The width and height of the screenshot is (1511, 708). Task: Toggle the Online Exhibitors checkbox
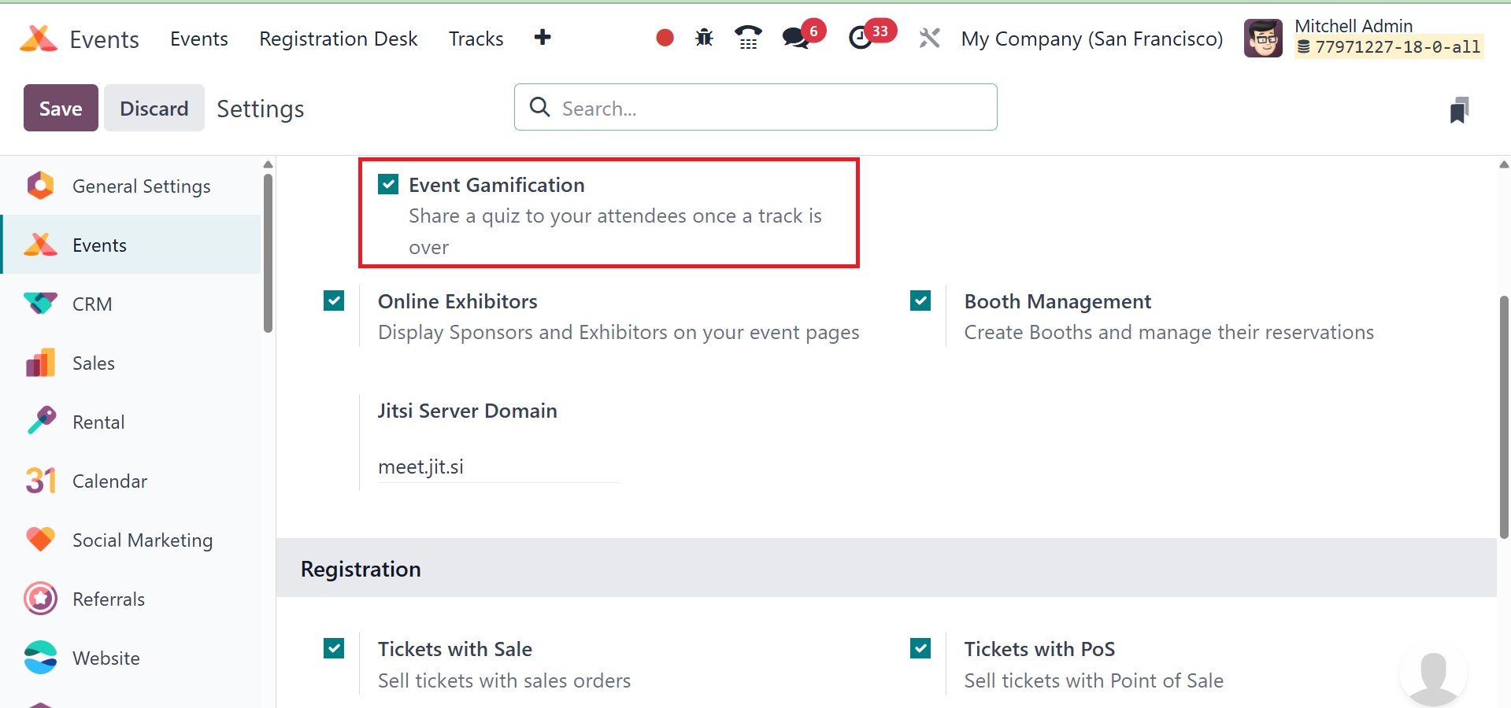click(334, 301)
